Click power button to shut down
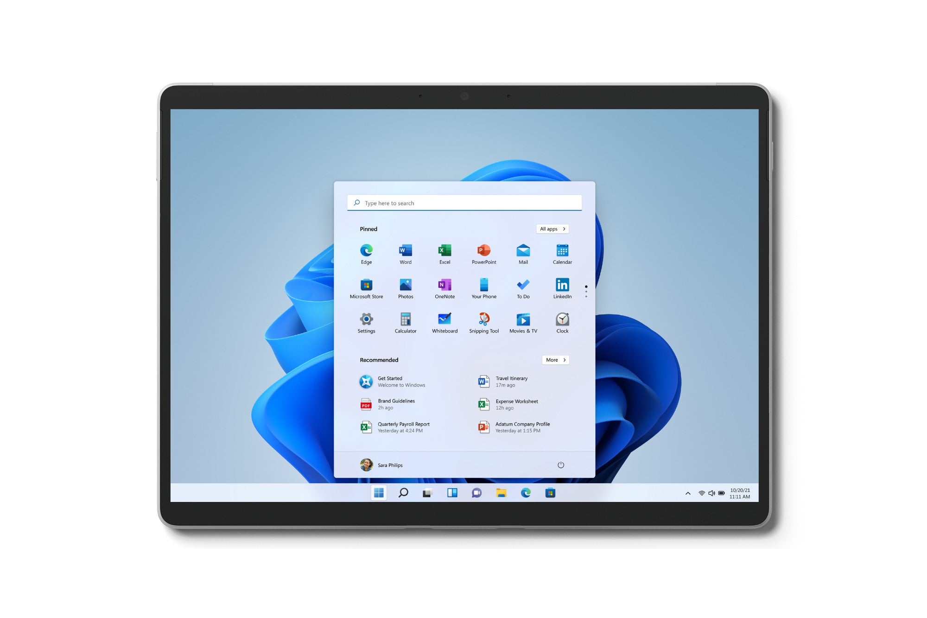Image resolution: width=927 pixels, height=618 pixels. [560, 465]
